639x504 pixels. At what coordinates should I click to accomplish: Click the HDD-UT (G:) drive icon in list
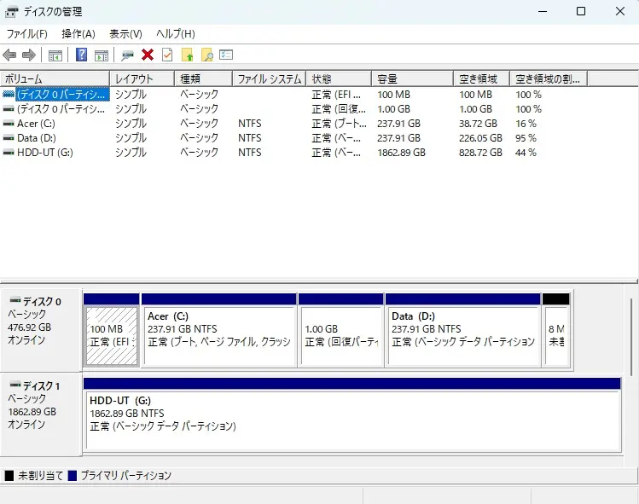9,153
